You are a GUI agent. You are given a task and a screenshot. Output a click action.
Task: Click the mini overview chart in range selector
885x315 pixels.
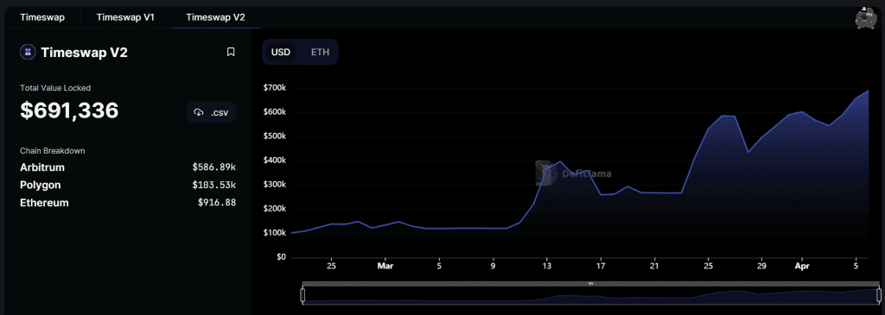click(x=591, y=294)
